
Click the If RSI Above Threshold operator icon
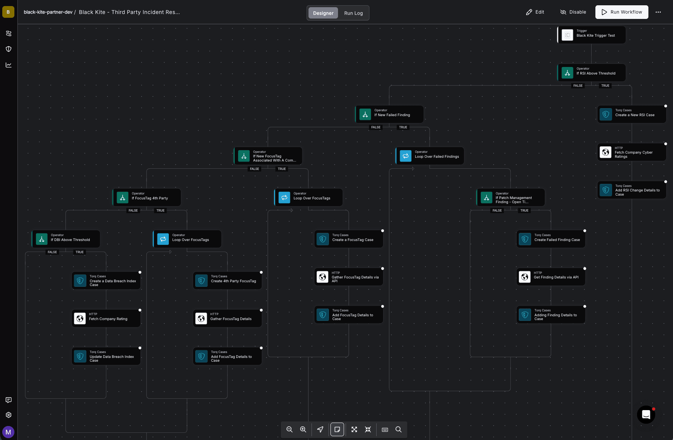click(567, 73)
